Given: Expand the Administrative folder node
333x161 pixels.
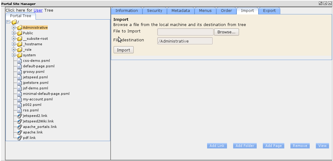Looking at the screenshot, I should (14, 28).
